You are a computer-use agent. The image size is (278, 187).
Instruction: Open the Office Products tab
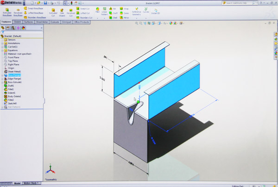tap(82, 22)
